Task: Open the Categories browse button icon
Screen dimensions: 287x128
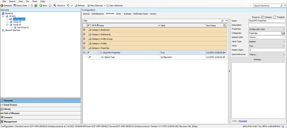Action: pos(283,33)
